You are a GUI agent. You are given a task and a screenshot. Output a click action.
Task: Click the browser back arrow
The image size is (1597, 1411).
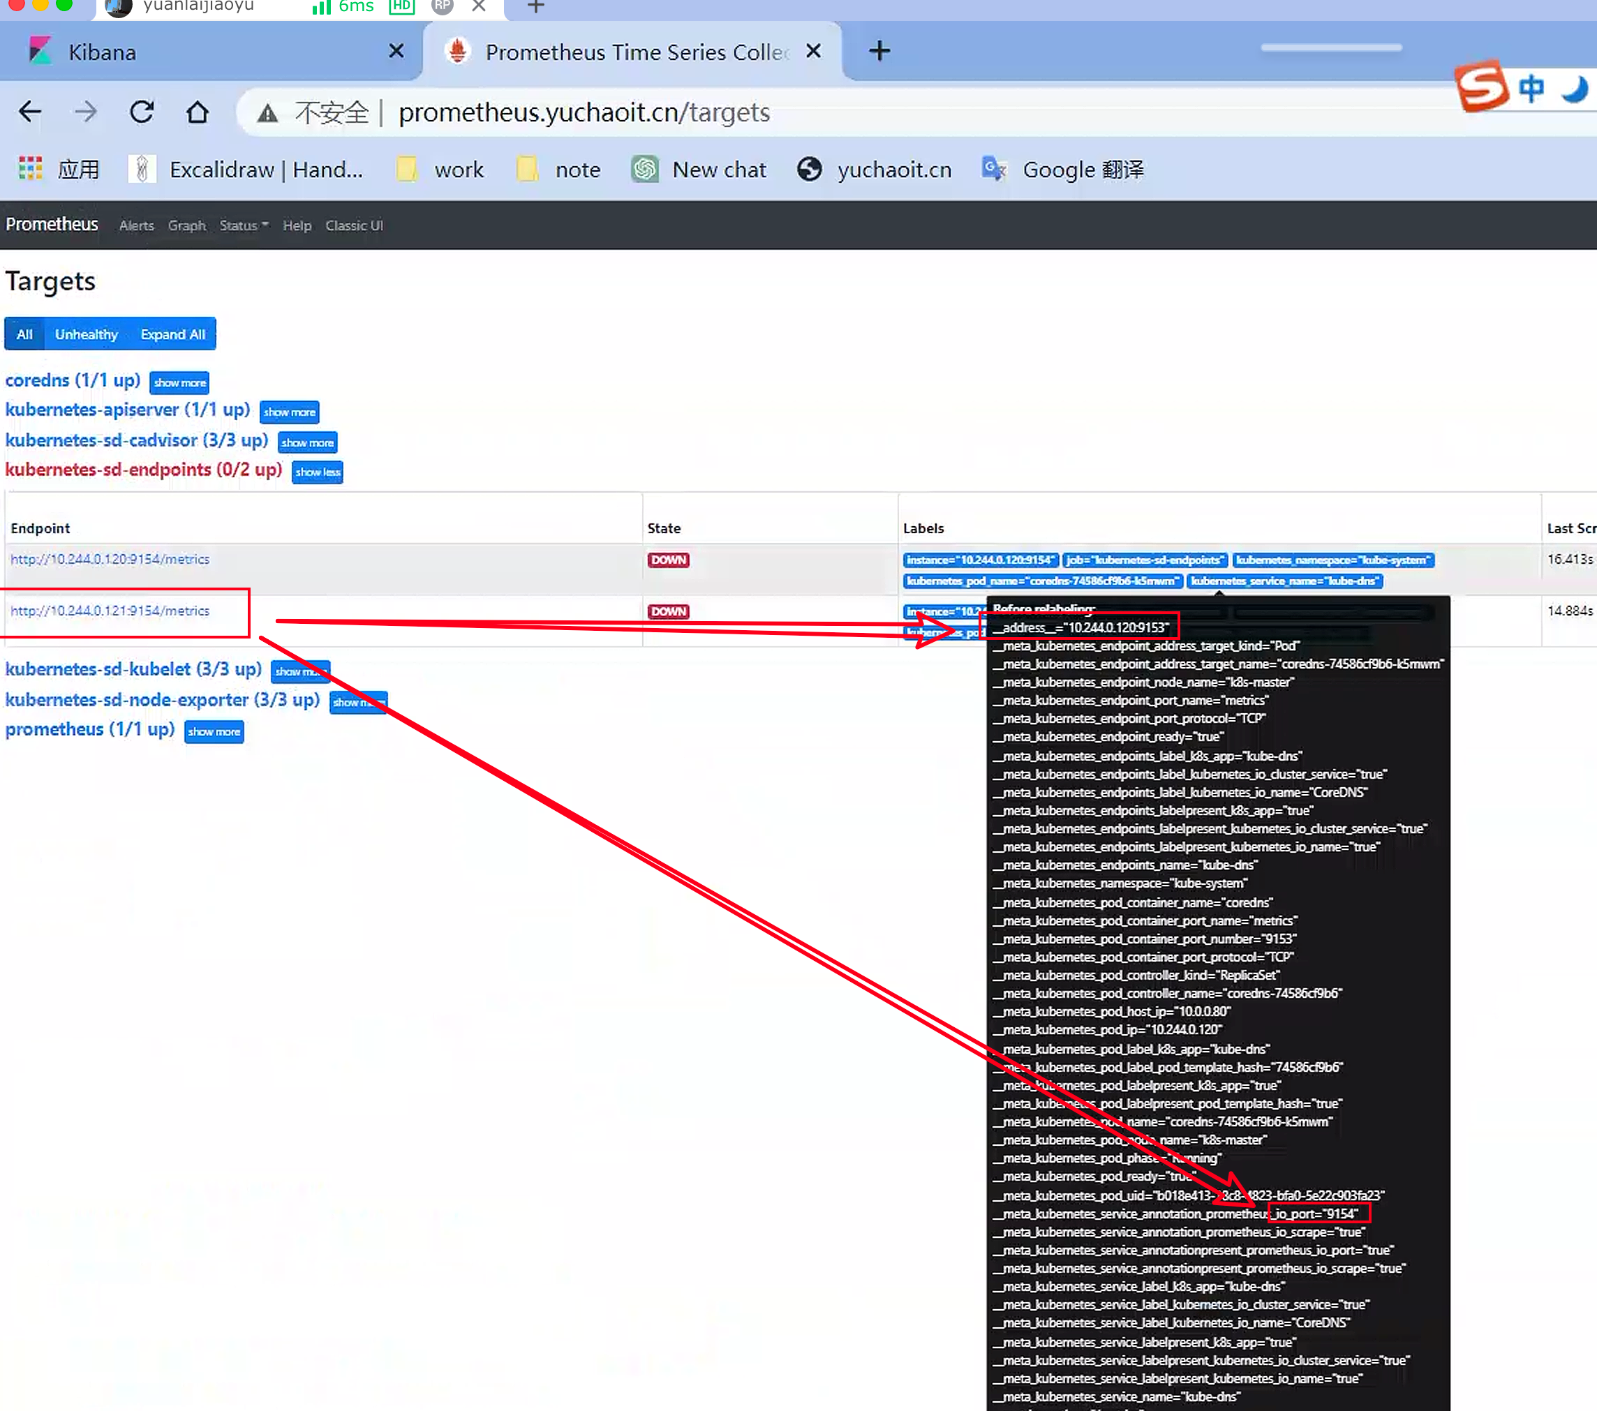[x=30, y=112]
